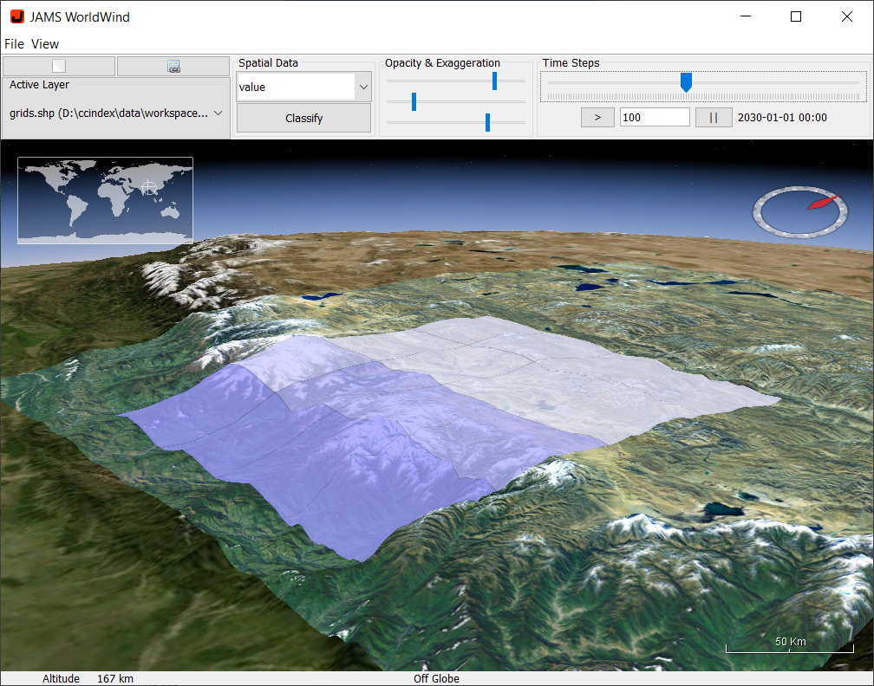Click the third opacity slider handle

[487, 122]
